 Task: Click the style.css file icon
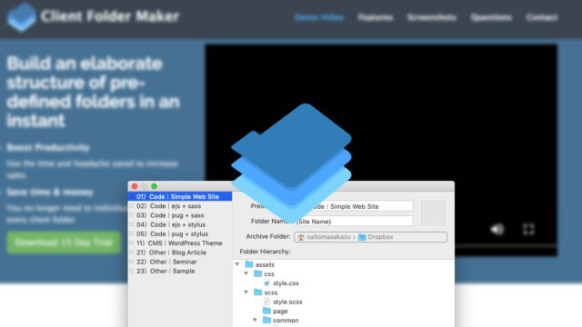tap(266, 282)
